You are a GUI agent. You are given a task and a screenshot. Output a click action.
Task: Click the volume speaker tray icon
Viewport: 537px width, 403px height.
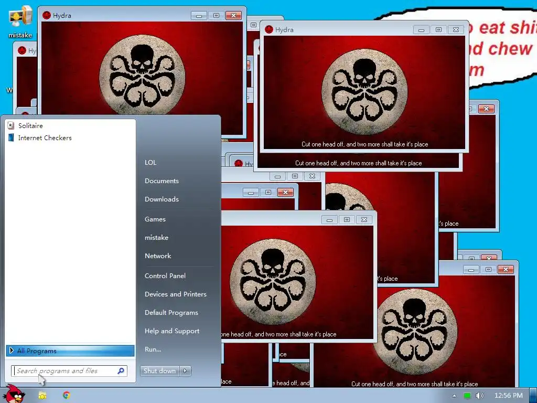click(479, 396)
